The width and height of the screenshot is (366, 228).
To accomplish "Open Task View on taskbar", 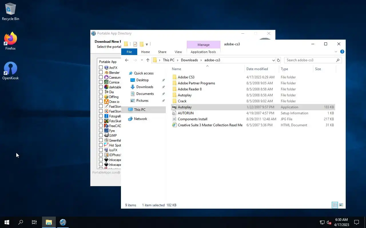I will 34,222.
